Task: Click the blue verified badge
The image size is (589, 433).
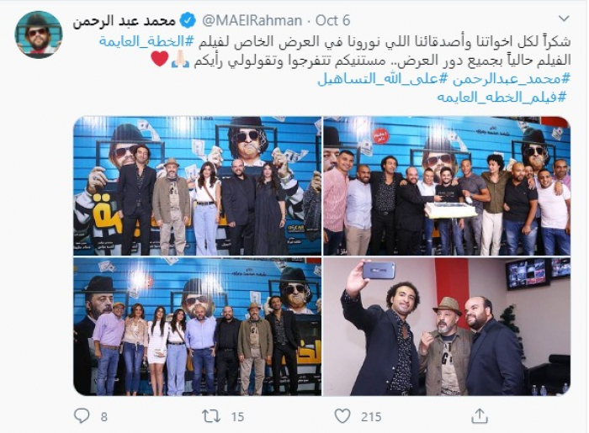Action: pyautogui.click(x=188, y=21)
